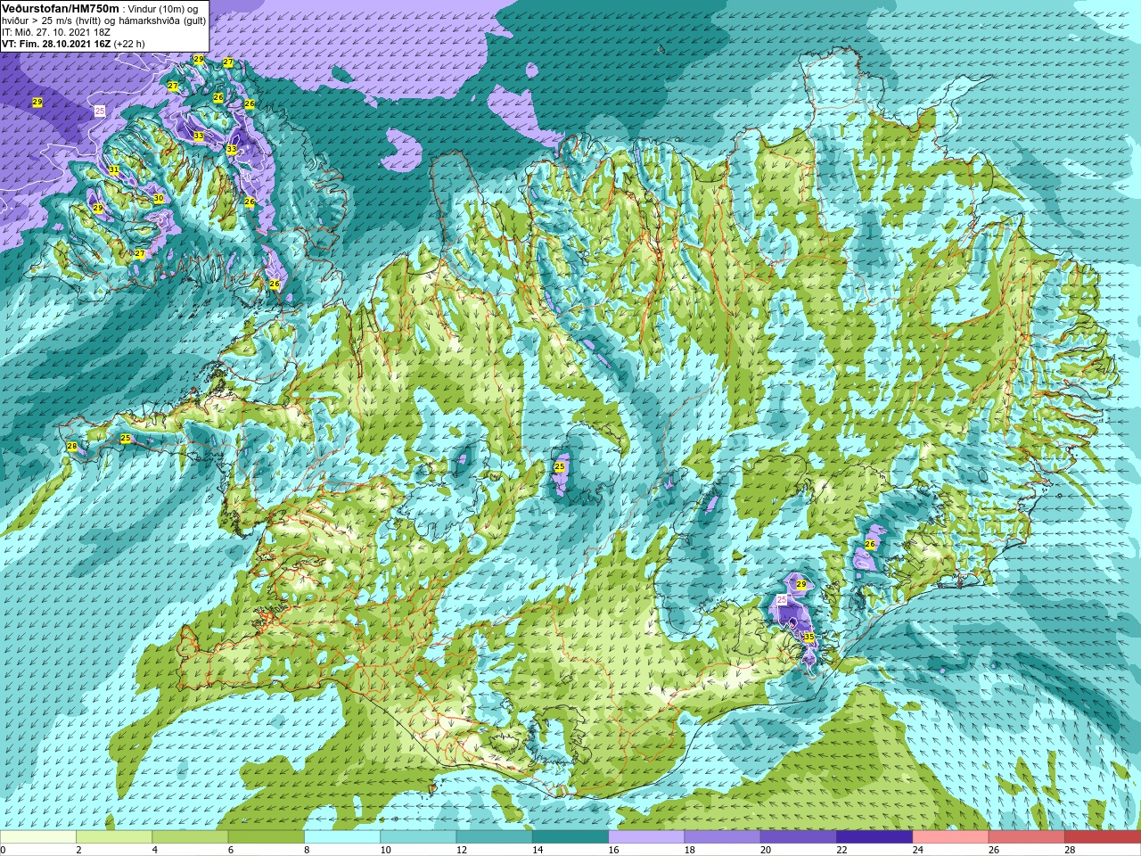Select the dark teal 14–16 legend swatch

coord(570,837)
